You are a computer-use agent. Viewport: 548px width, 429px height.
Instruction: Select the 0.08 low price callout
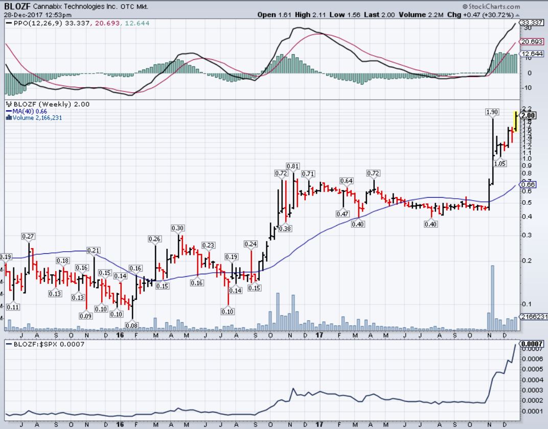[x=132, y=325]
